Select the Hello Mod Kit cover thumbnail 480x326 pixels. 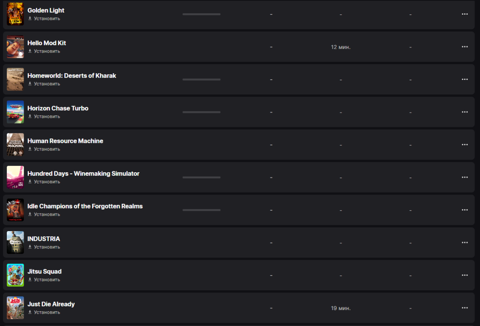[x=15, y=47]
